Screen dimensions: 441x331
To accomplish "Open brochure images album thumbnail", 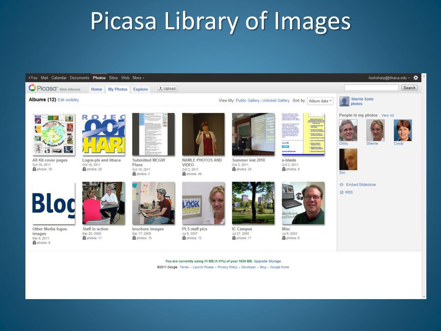I will tap(154, 203).
